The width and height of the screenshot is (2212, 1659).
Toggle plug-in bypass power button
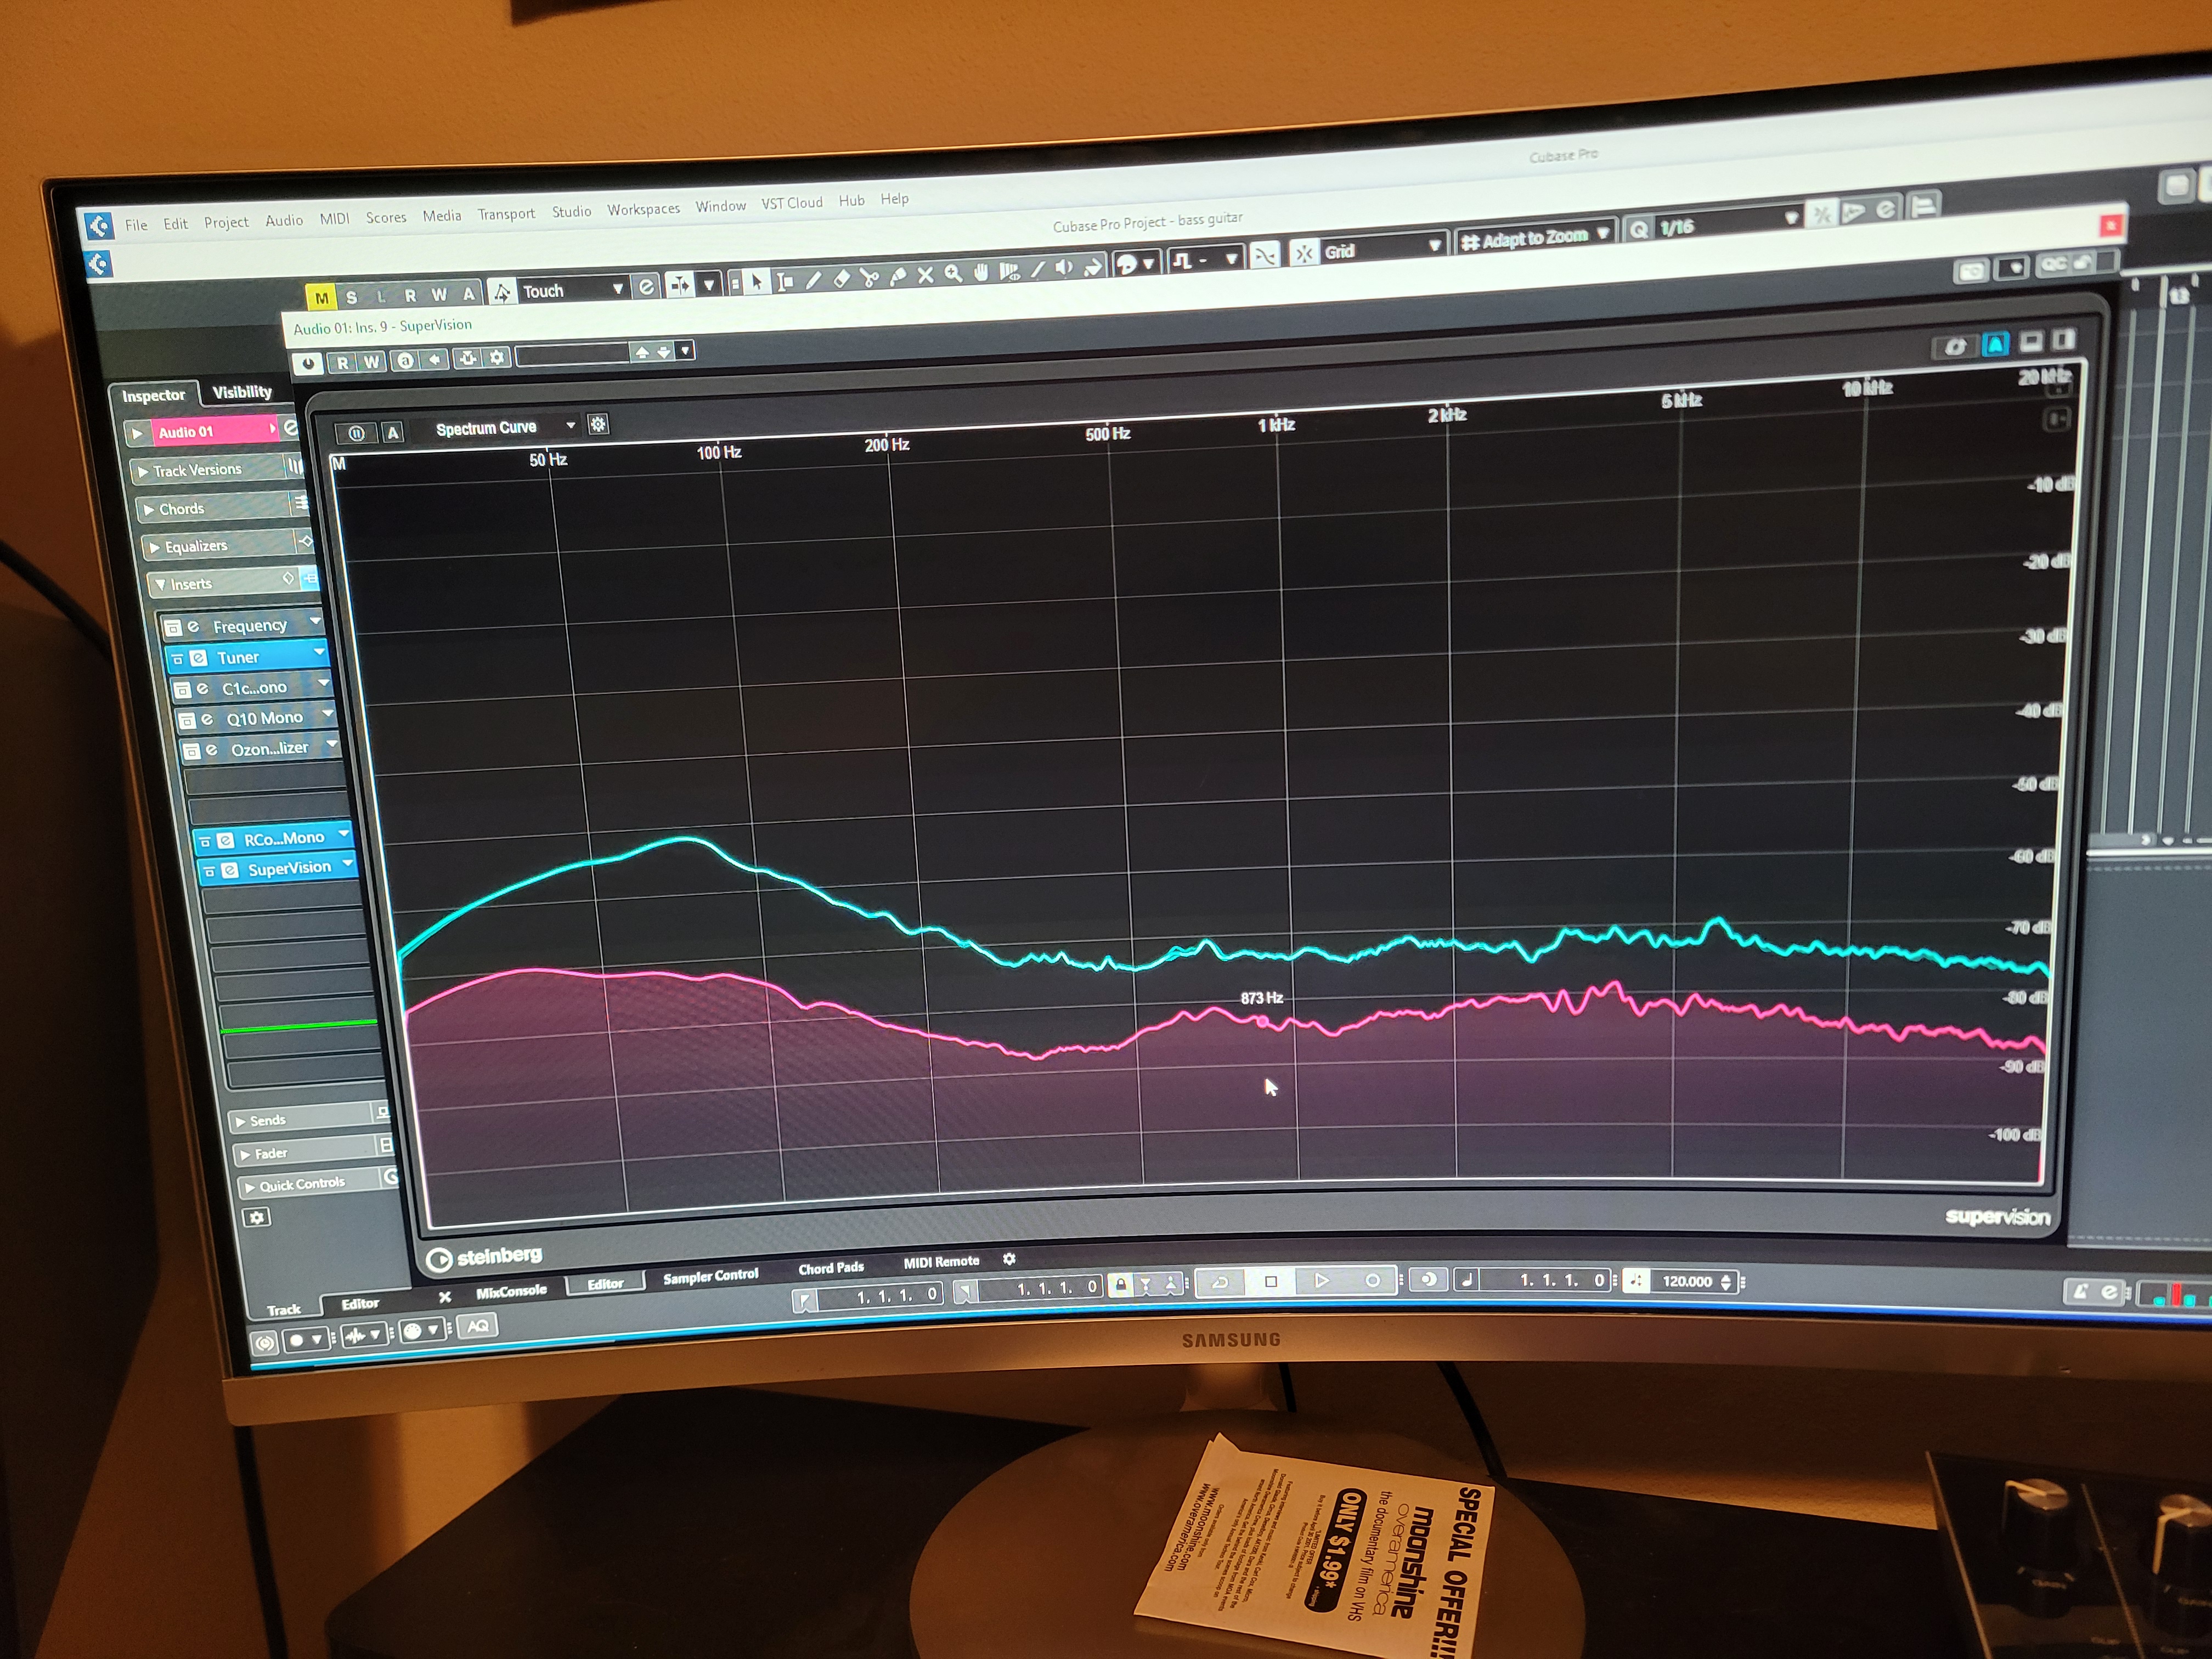[x=307, y=364]
